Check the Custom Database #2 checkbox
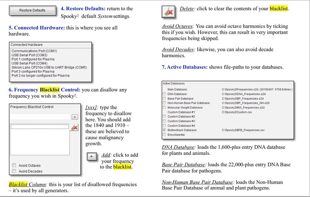The width and height of the screenshot is (310, 197). coord(164,117)
